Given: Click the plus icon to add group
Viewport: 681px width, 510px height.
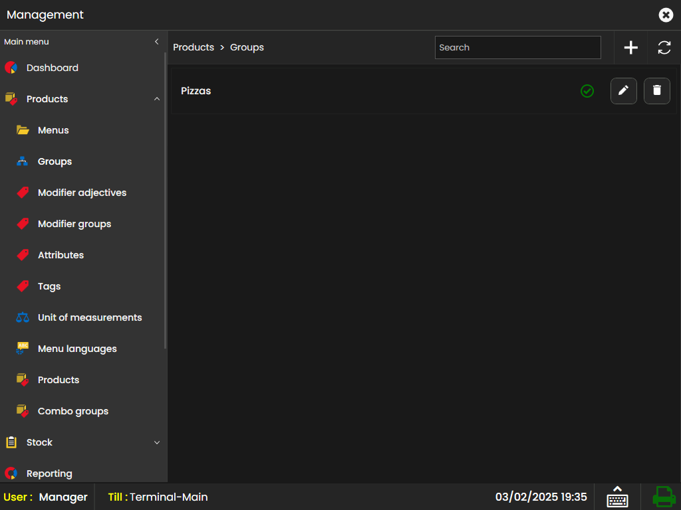Looking at the screenshot, I should tap(630, 48).
